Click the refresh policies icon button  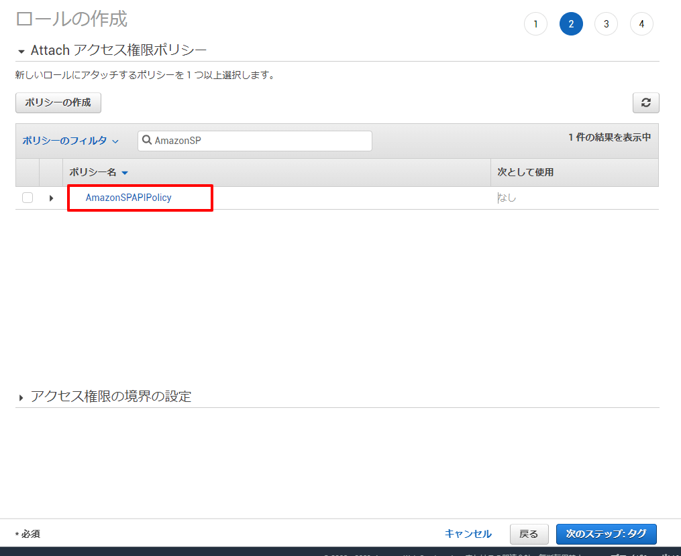(645, 102)
